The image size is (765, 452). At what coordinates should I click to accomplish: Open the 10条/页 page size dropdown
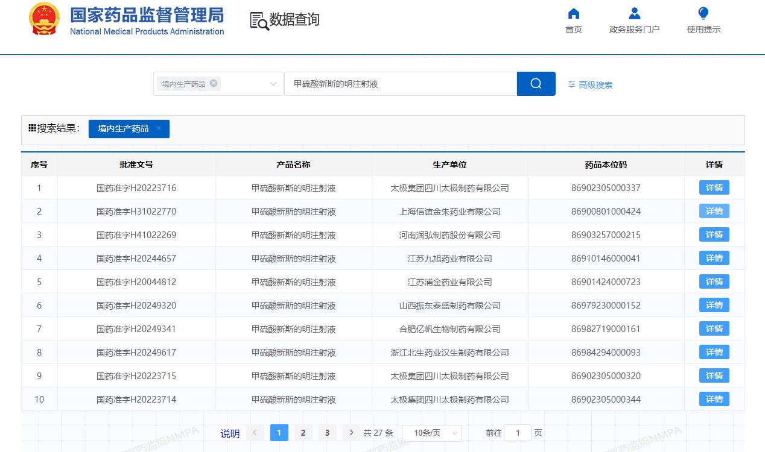pyautogui.click(x=431, y=433)
